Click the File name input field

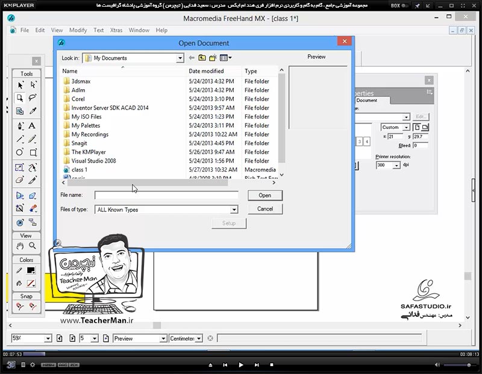coord(166,195)
